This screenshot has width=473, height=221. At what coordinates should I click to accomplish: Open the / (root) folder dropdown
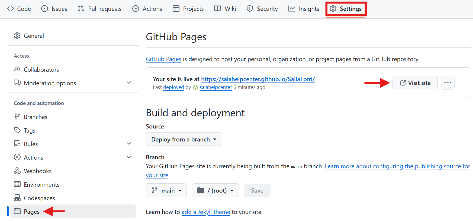coord(215,190)
